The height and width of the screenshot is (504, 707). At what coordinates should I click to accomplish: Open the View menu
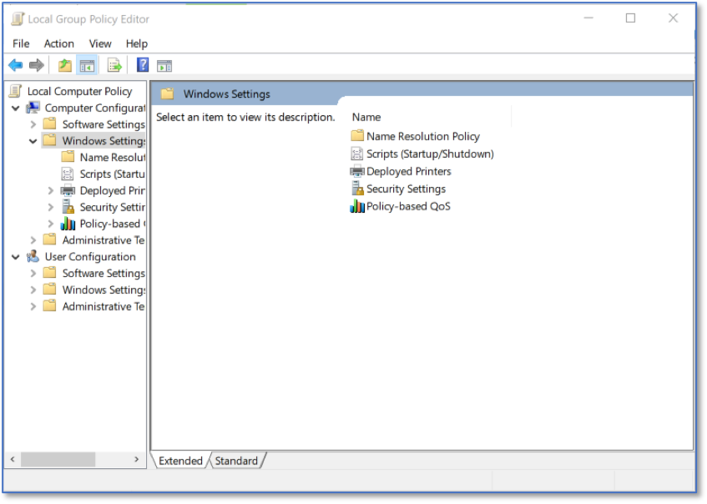100,43
